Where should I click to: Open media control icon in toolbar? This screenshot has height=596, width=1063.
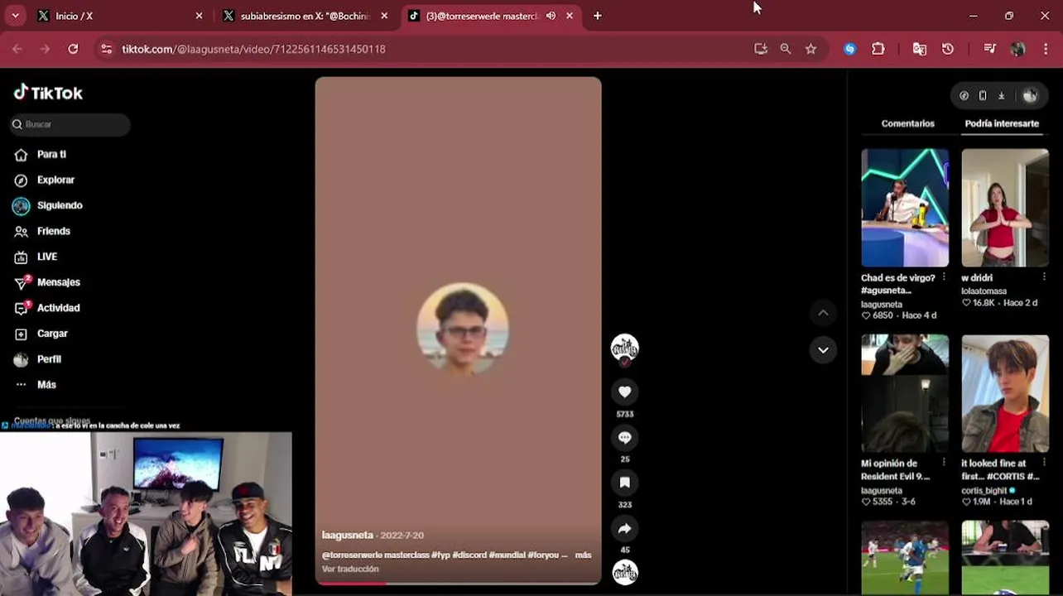pos(989,49)
